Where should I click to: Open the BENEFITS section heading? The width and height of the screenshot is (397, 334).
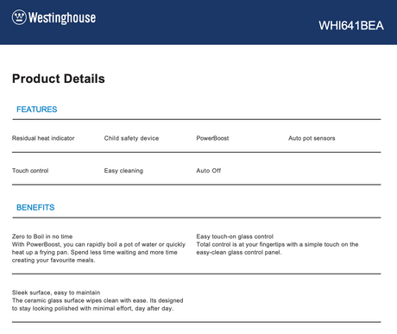35,207
